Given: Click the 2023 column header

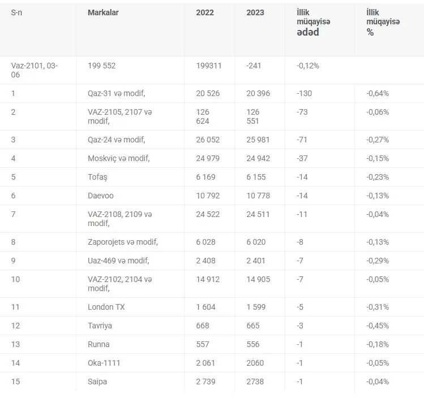Looking at the screenshot, I should click(x=255, y=12).
